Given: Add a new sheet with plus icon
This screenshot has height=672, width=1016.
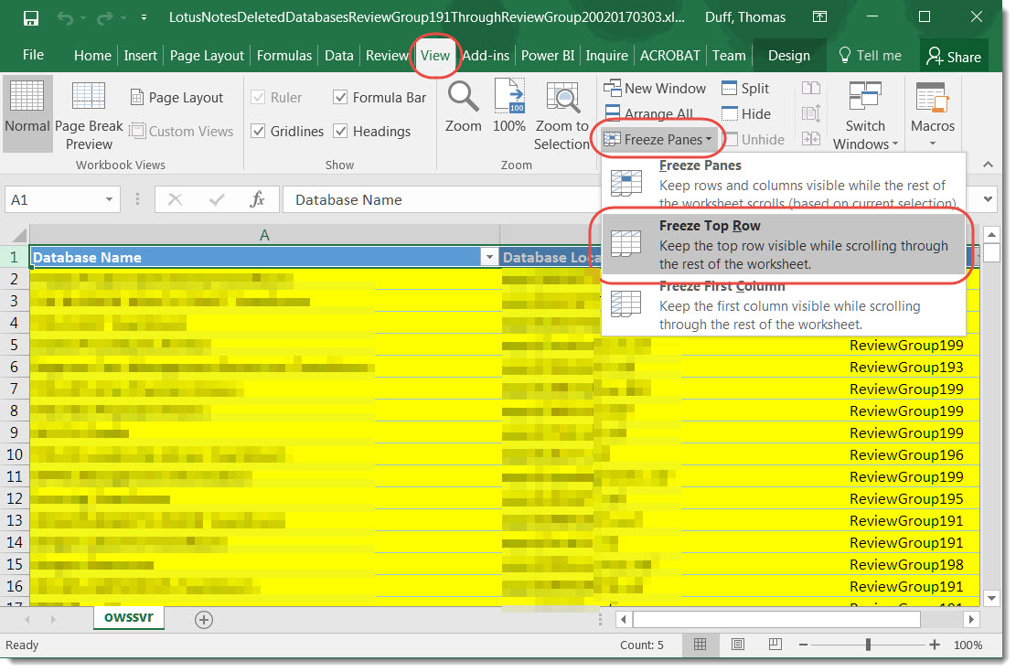Looking at the screenshot, I should tap(204, 619).
